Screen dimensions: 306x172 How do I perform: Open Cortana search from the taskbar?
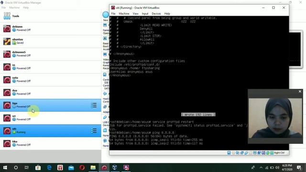click(16, 168)
